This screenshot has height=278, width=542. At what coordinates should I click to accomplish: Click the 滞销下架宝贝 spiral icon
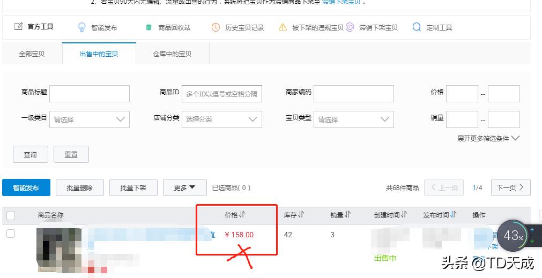click(x=350, y=27)
